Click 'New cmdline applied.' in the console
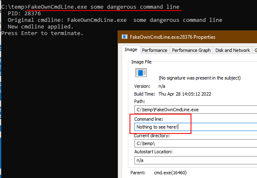 (40, 27)
